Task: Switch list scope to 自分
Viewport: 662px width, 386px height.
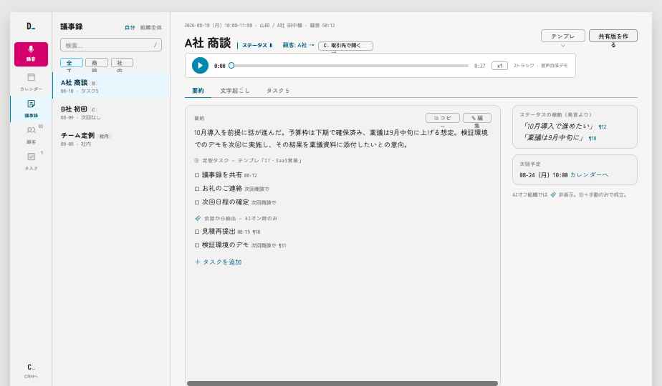Action: pyautogui.click(x=130, y=27)
